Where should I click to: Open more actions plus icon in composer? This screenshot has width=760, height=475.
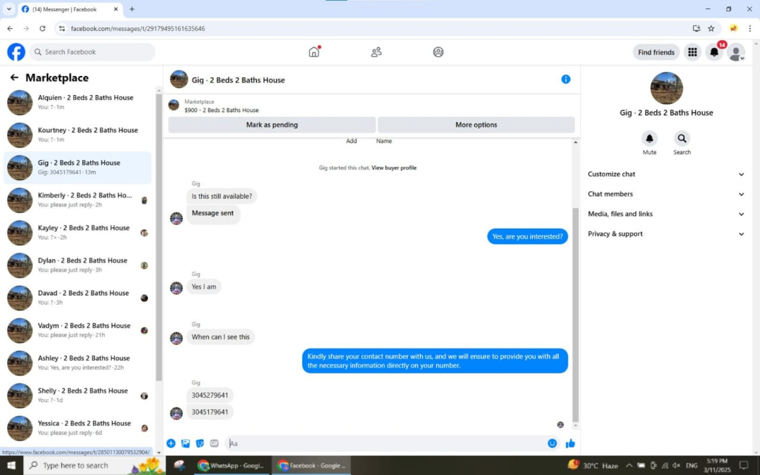click(171, 444)
